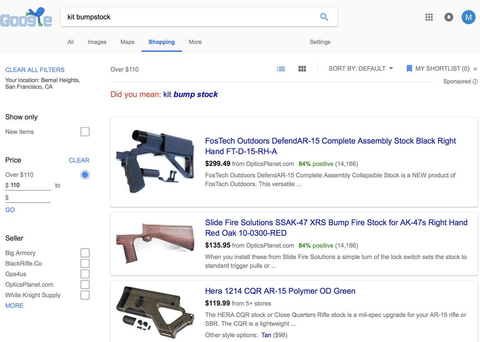Open Settings in the search bar row

320,42
